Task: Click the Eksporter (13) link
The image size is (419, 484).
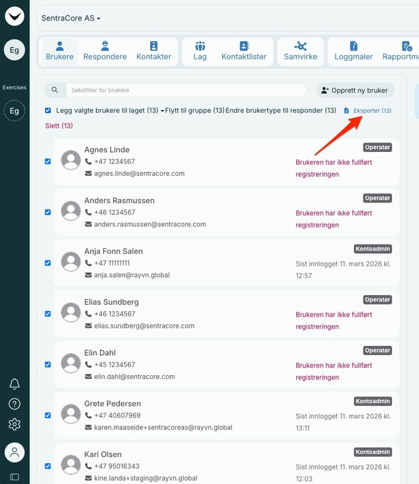Action: click(368, 111)
